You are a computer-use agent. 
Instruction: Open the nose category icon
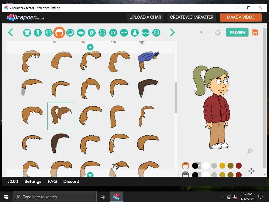(135, 32)
